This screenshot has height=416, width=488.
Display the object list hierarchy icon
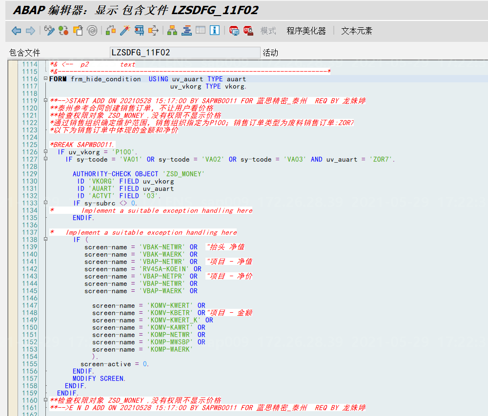point(171,30)
